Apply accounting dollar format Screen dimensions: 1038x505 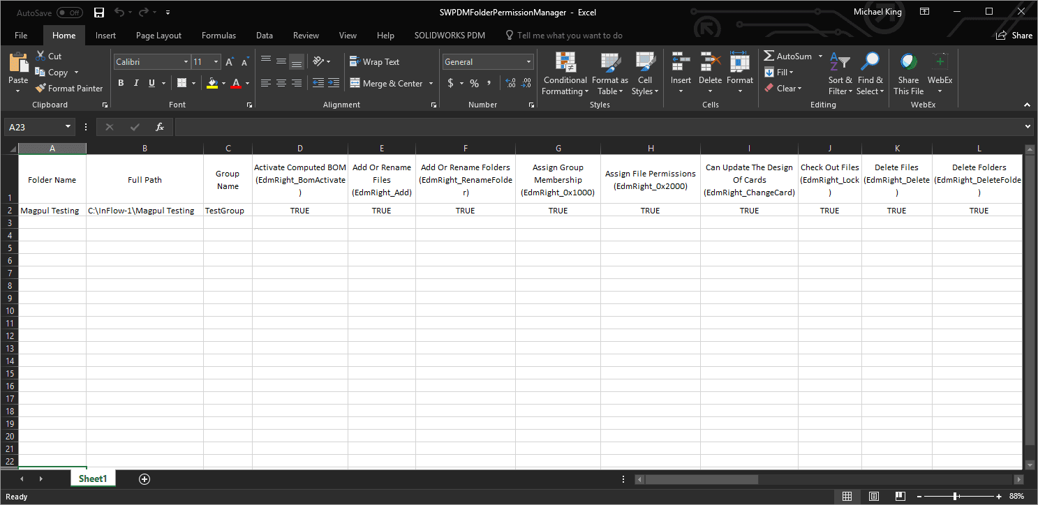click(451, 83)
